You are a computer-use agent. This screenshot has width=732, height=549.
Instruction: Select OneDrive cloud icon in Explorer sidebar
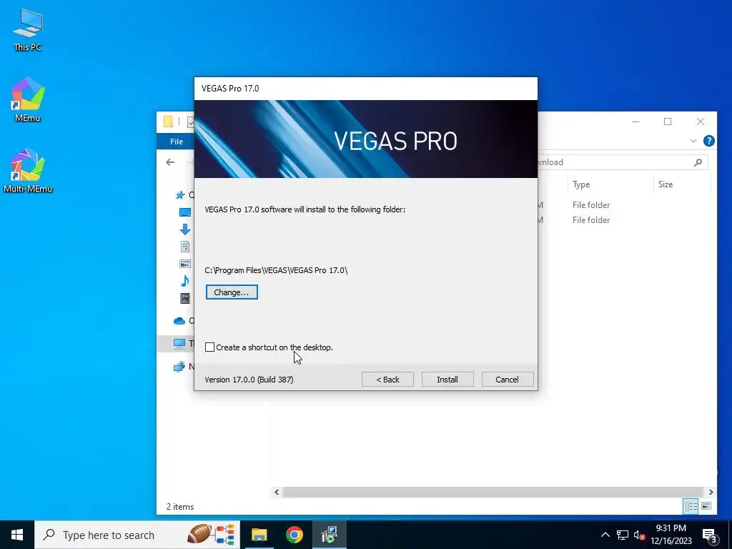pyautogui.click(x=179, y=321)
